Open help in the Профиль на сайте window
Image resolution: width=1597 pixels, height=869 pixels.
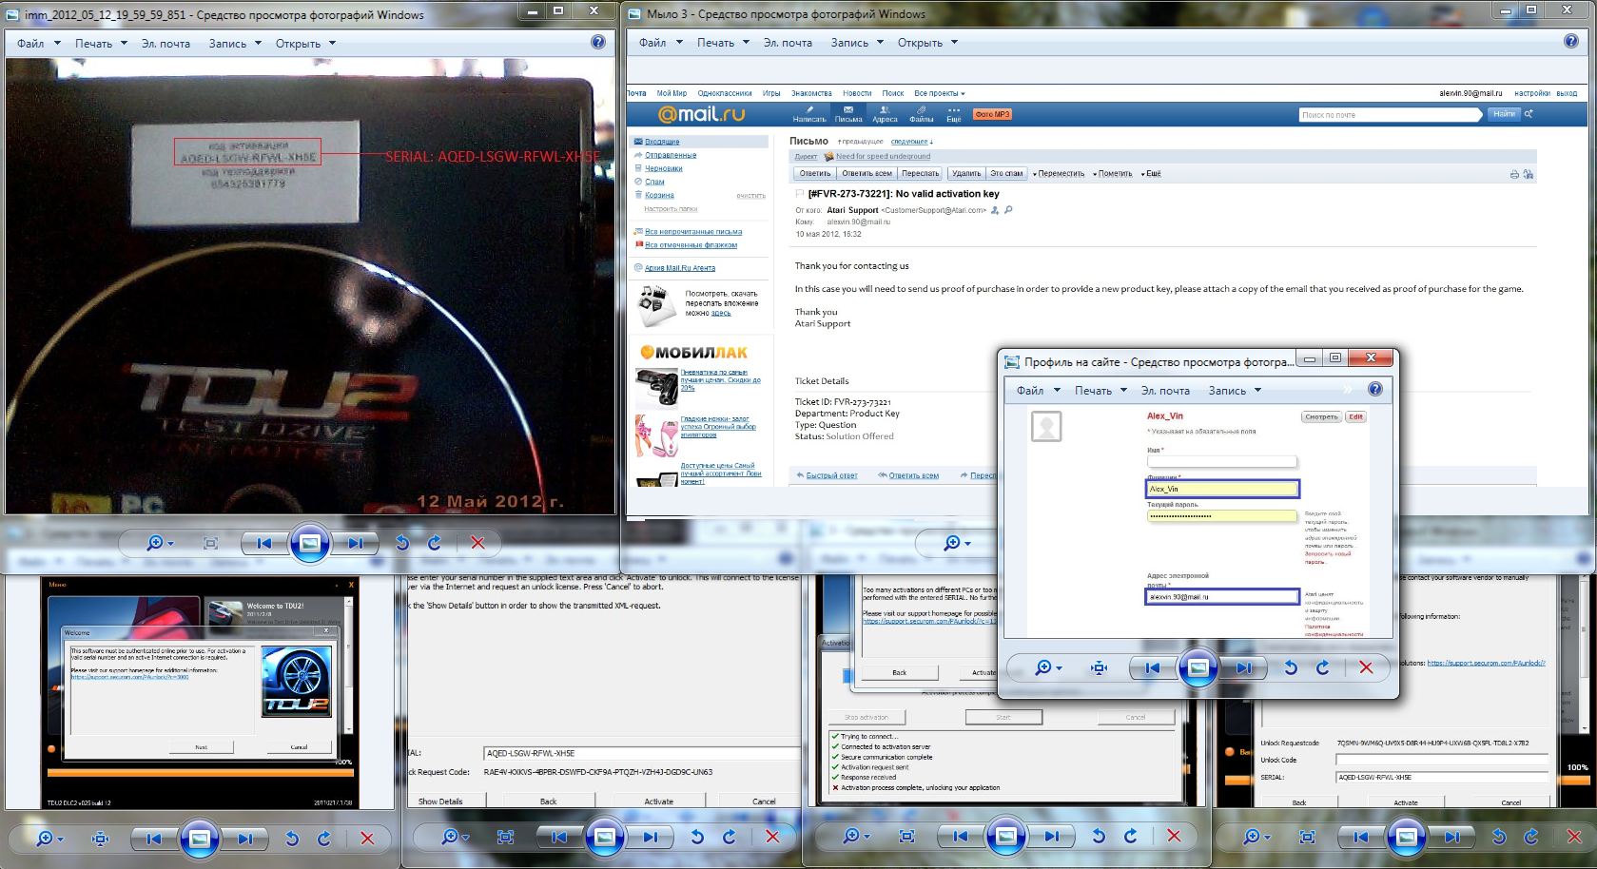pyautogui.click(x=1374, y=390)
